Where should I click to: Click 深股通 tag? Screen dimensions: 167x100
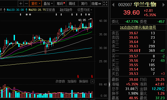[50, 10]
